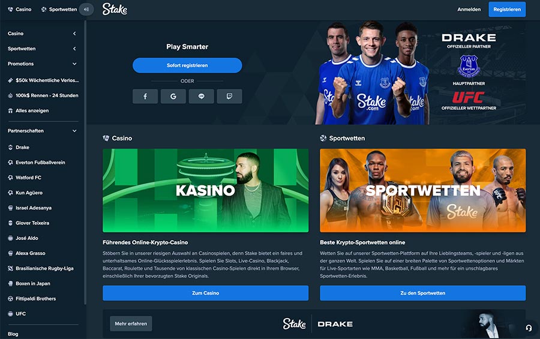The width and height of the screenshot is (540, 339).
Task: Choose the Line login icon
Action: tap(202, 97)
